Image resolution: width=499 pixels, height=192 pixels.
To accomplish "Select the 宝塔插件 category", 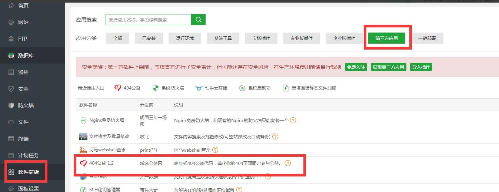I will click(261, 38).
